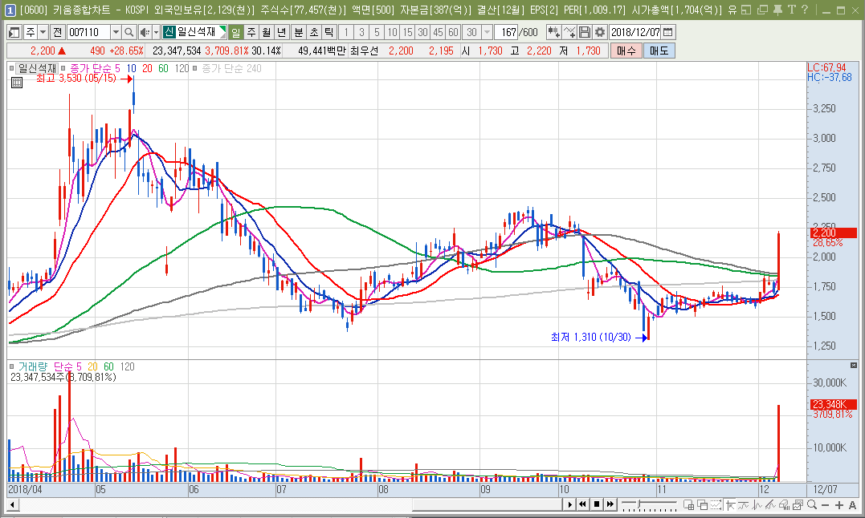Expand the stock code 007110 dropdown
Viewport: 865px width, 518px height.
pos(116,32)
